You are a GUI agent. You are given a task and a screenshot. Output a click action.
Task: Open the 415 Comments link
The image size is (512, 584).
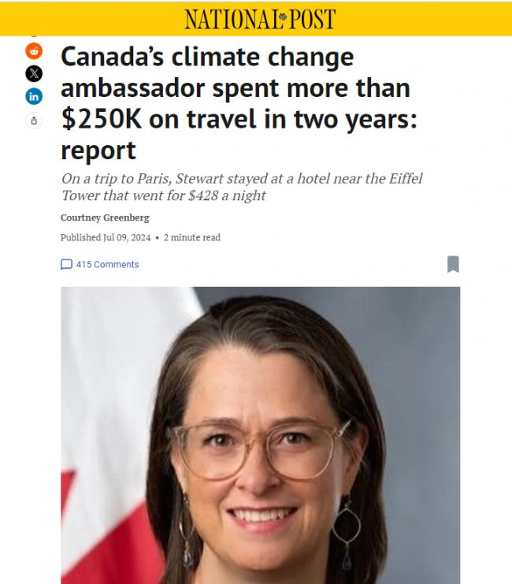click(107, 265)
